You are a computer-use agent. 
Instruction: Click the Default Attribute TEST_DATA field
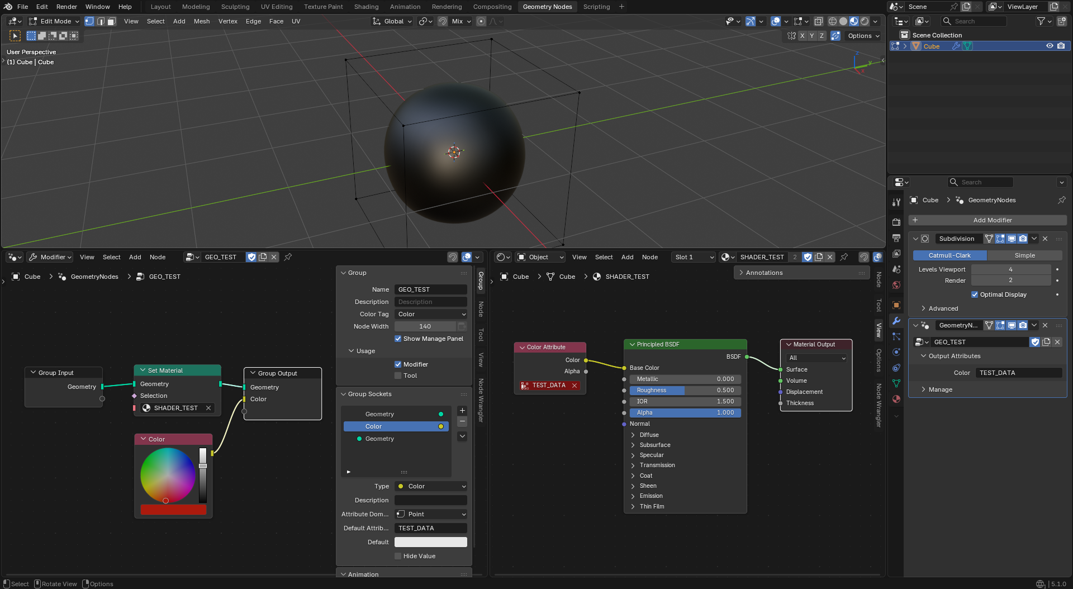click(x=431, y=528)
